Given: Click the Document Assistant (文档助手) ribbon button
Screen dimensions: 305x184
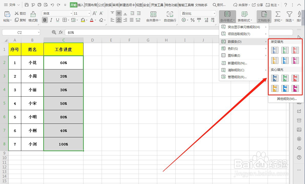Looking at the screenshot, I should [x=264, y=17].
